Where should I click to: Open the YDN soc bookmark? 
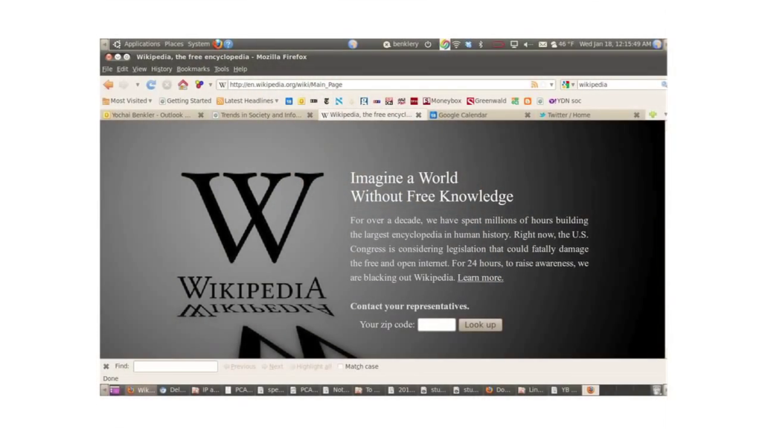565,101
